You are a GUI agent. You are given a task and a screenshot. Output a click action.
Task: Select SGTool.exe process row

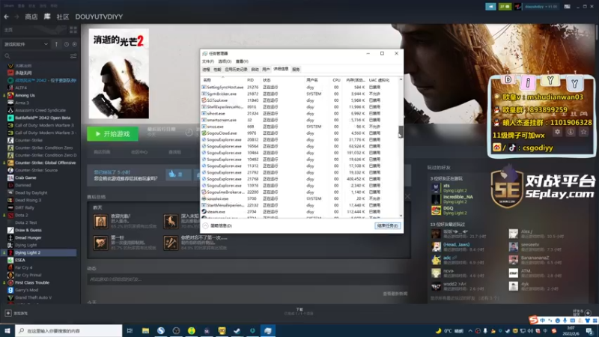(x=301, y=100)
